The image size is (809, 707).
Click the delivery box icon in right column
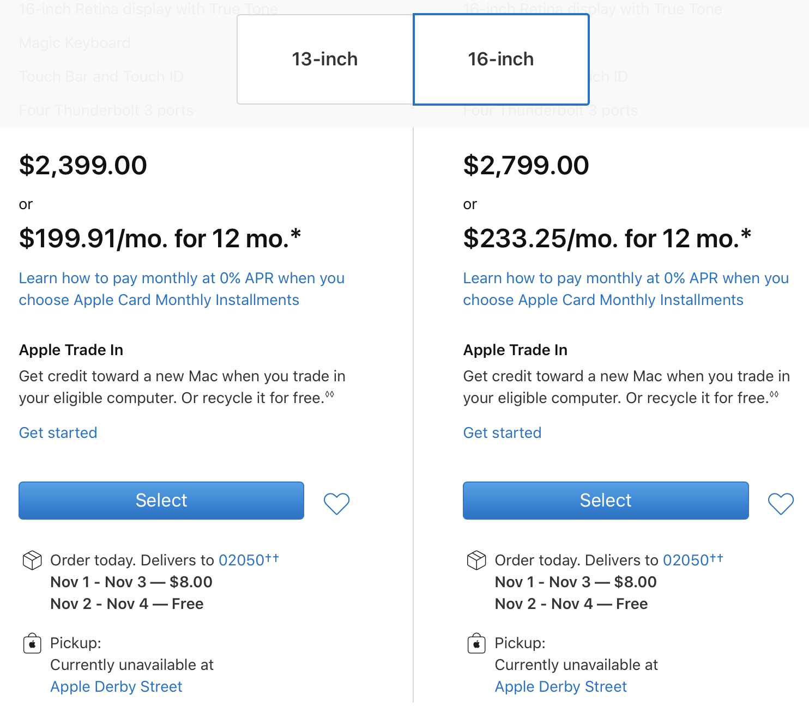point(476,560)
